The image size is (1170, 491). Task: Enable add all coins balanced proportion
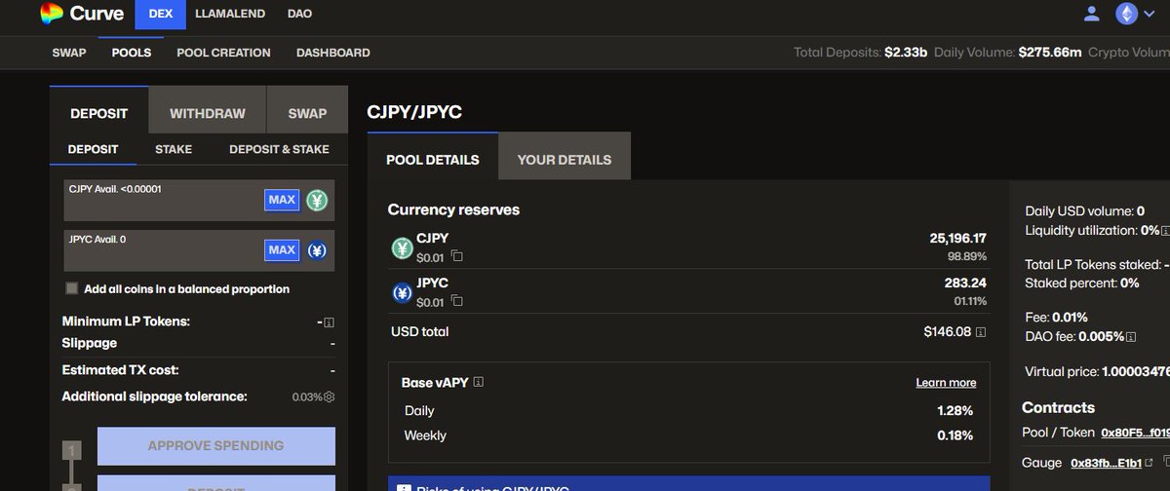(71, 288)
